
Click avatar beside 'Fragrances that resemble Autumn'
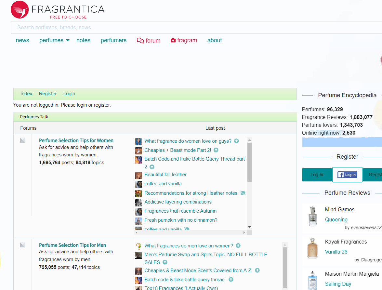pyautogui.click(x=138, y=212)
